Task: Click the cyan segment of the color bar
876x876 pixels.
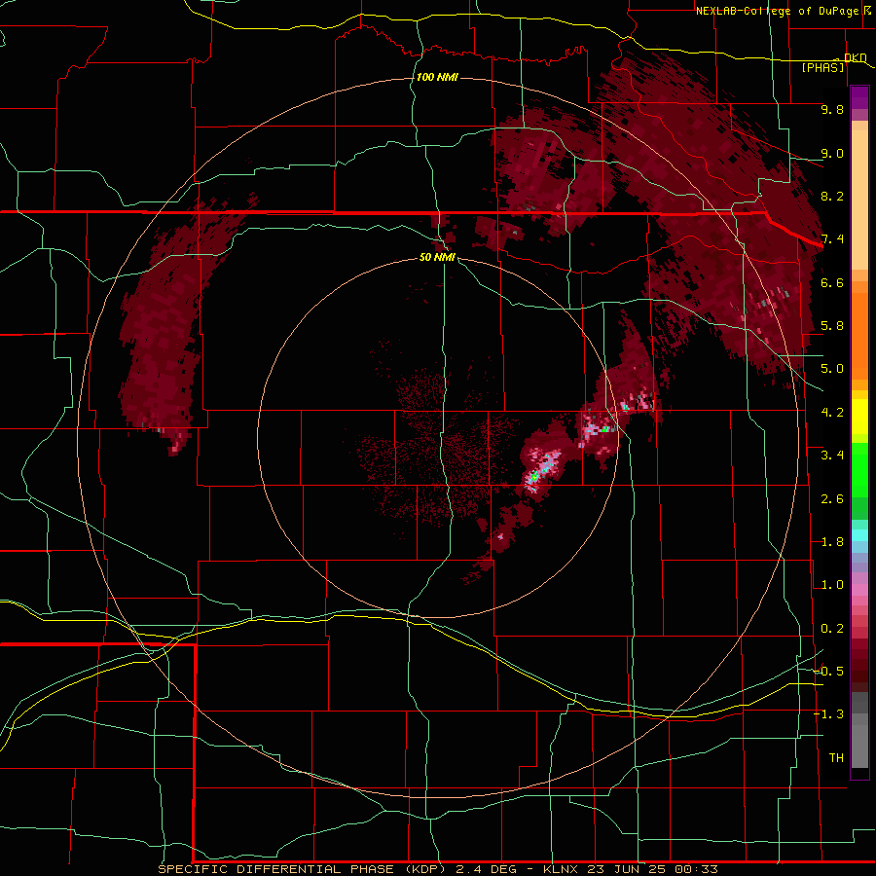Action: pos(859,535)
